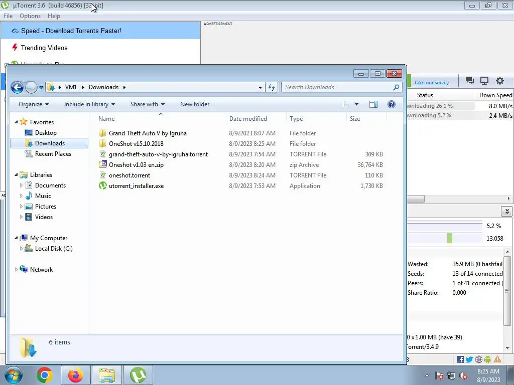Click the Twitter icon in uTorrent status bar
This screenshot has width=514, height=385.
pyautogui.click(x=469, y=359)
